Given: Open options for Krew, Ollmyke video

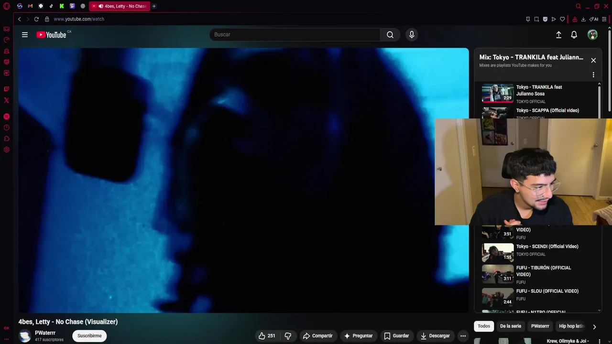Looking at the screenshot, I should [599, 342].
